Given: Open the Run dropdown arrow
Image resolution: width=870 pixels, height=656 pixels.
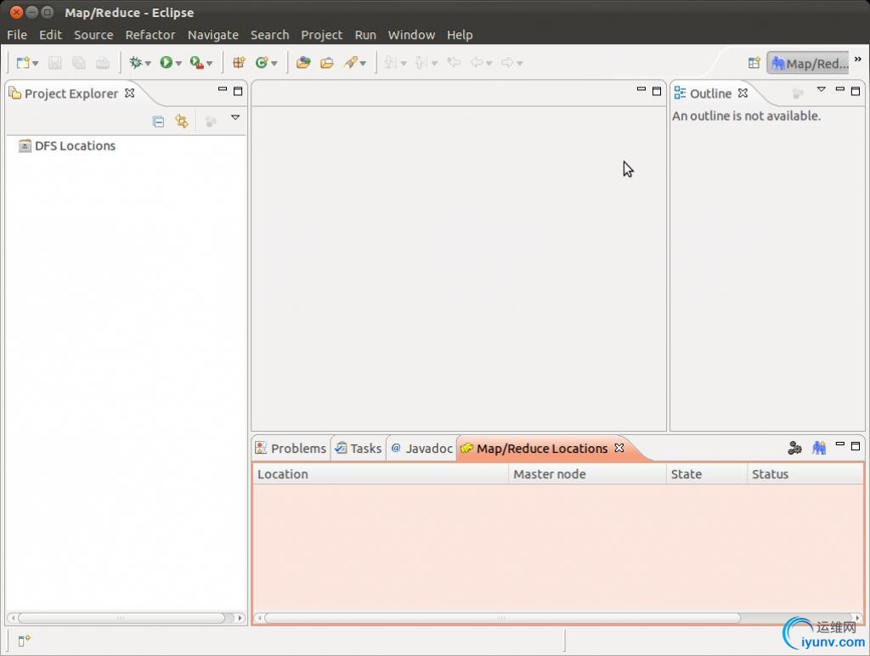Looking at the screenshot, I should (x=178, y=63).
